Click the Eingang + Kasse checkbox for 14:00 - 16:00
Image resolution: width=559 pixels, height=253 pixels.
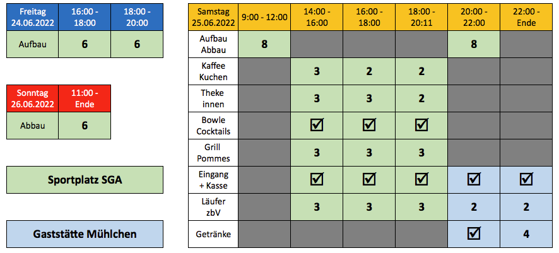point(316,179)
